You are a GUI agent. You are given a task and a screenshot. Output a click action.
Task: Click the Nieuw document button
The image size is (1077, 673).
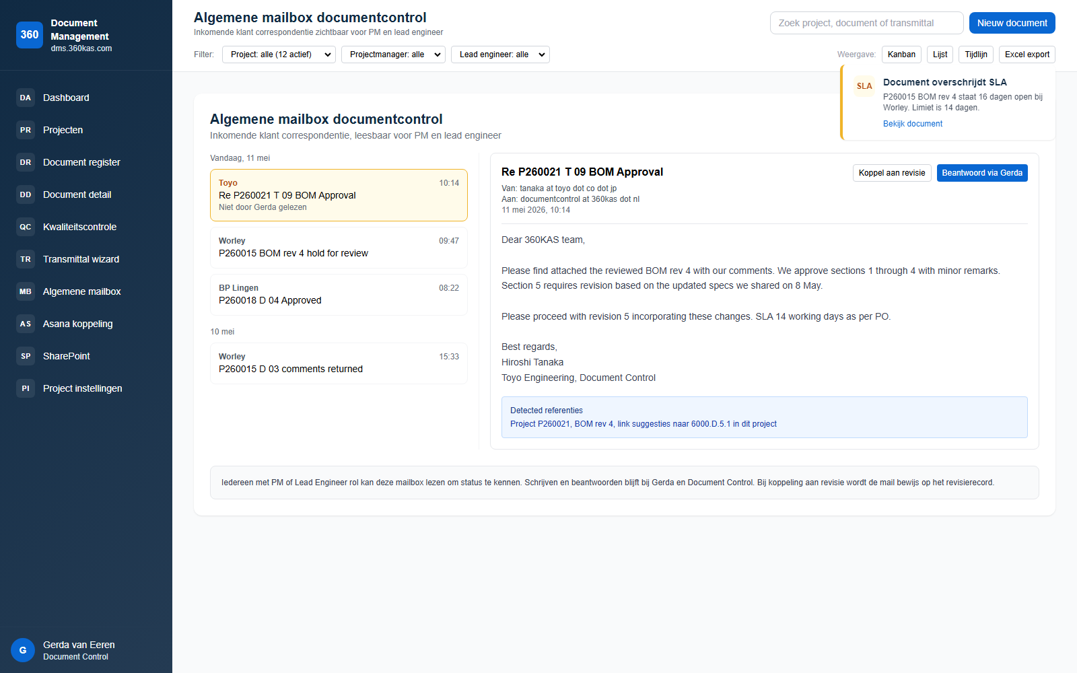1012,23
